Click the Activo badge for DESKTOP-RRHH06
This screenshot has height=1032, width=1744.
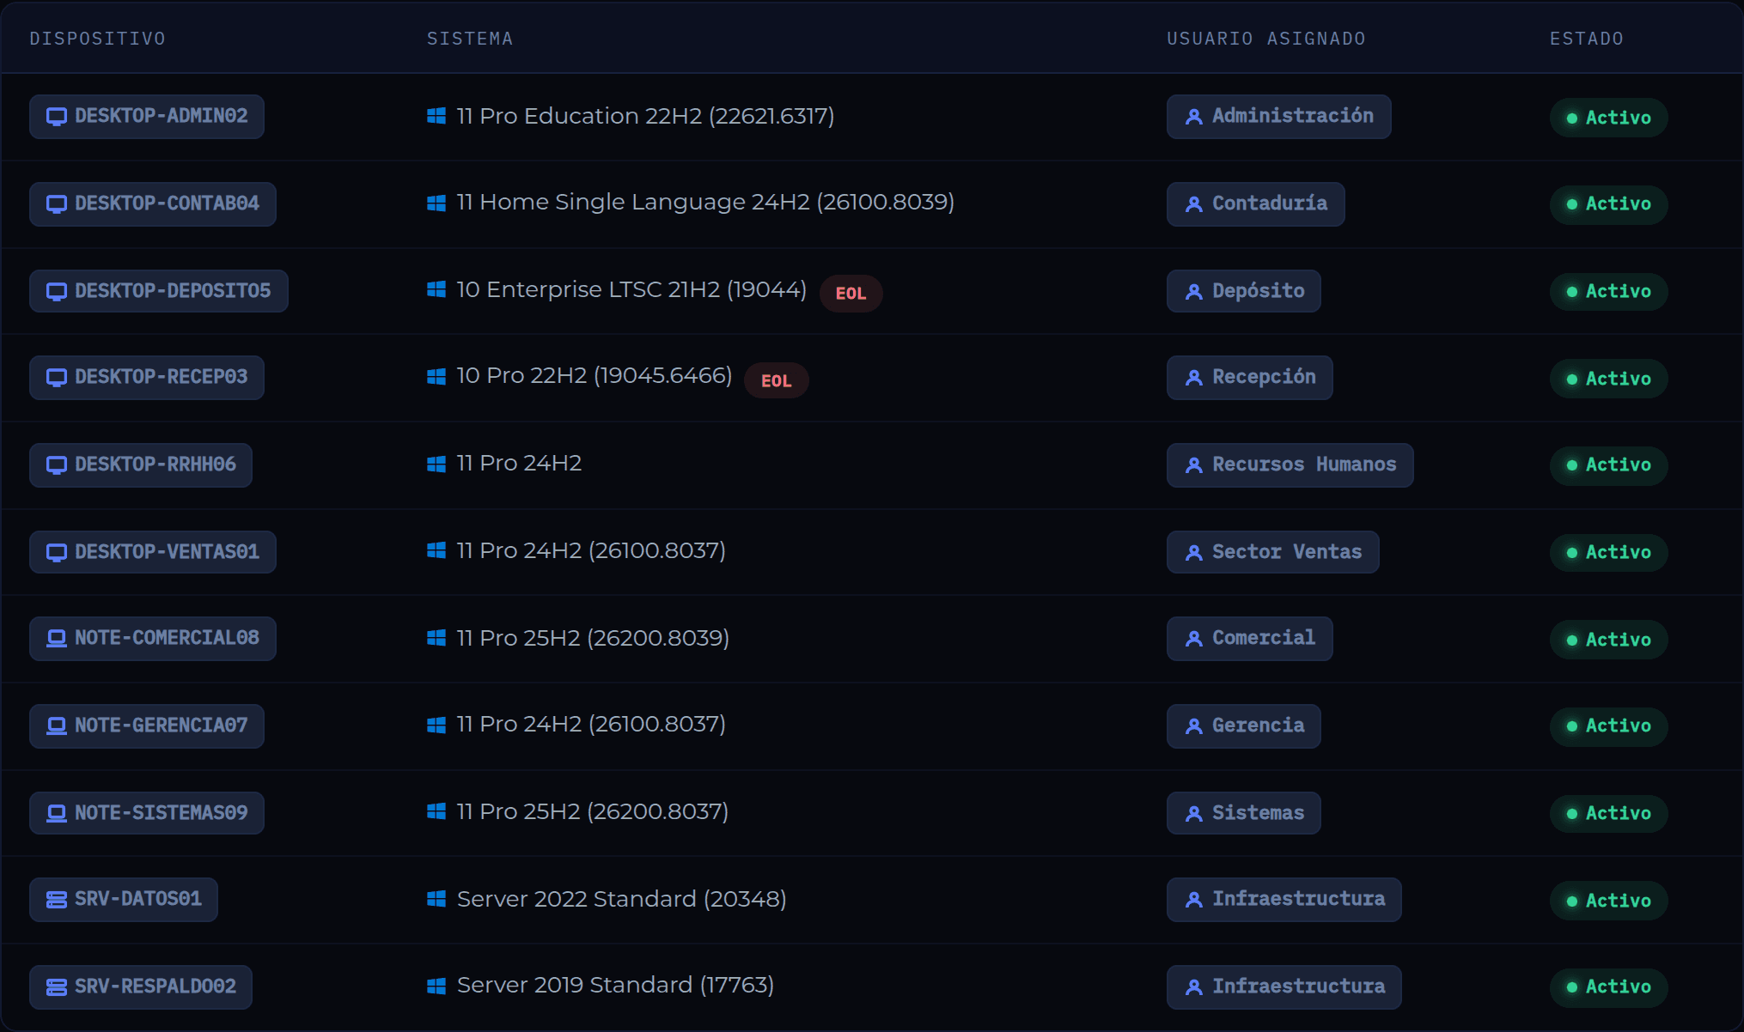tap(1609, 465)
